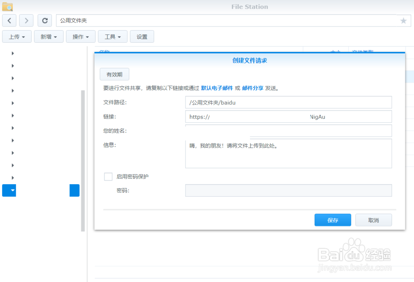Open the 工具 tools dropdown menu
The height and width of the screenshot is (282, 414).
[112, 36]
